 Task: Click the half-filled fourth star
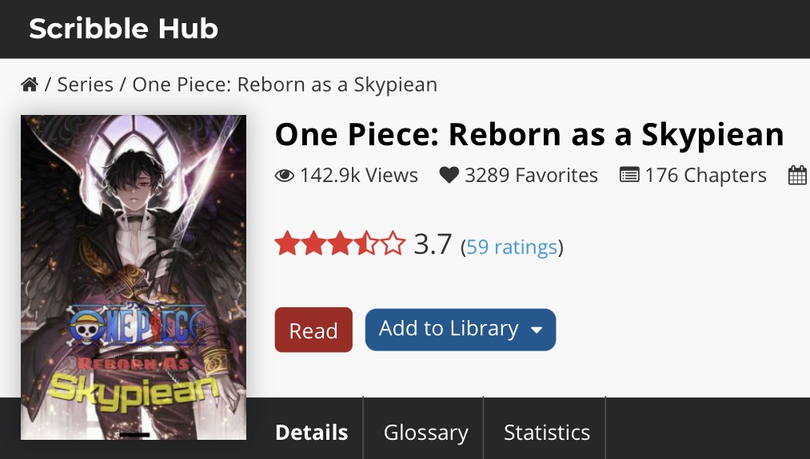[367, 243]
